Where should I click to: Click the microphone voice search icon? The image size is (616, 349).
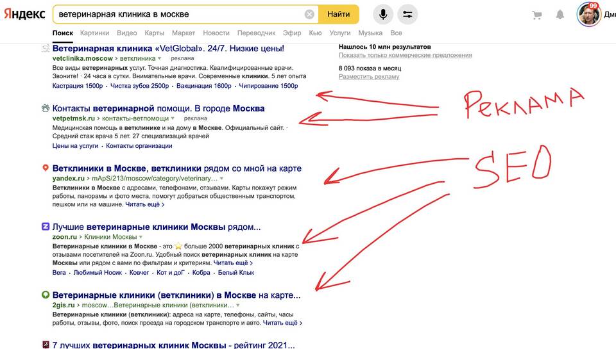pos(383,15)
